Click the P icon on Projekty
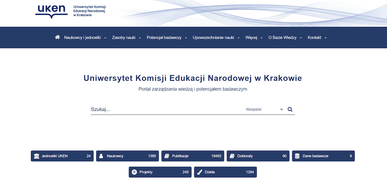 pos(134,172)
